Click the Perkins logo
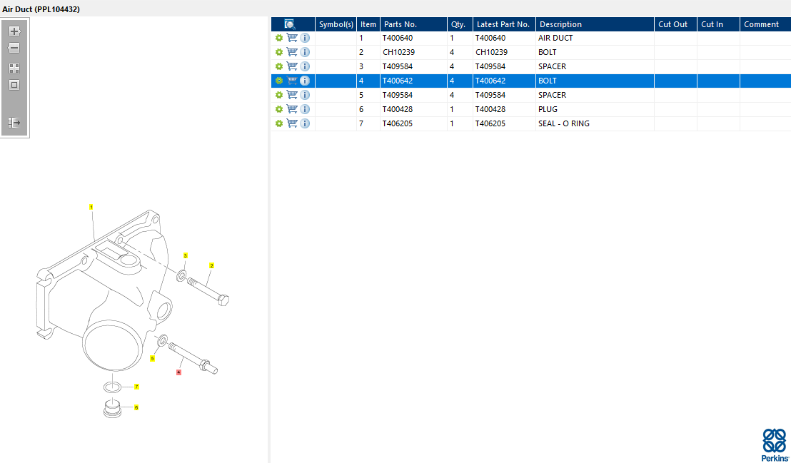Screen dimensions: 791x463 pos(775,444)
